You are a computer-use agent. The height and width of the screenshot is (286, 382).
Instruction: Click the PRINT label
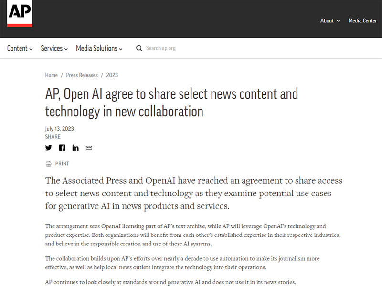(62, 163)
